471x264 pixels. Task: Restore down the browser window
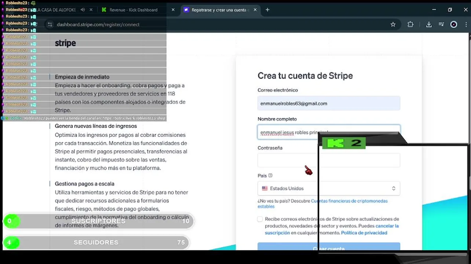click(450, 10)
